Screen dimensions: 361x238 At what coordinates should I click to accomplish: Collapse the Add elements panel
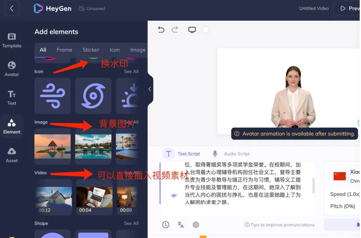pos(150,89)
